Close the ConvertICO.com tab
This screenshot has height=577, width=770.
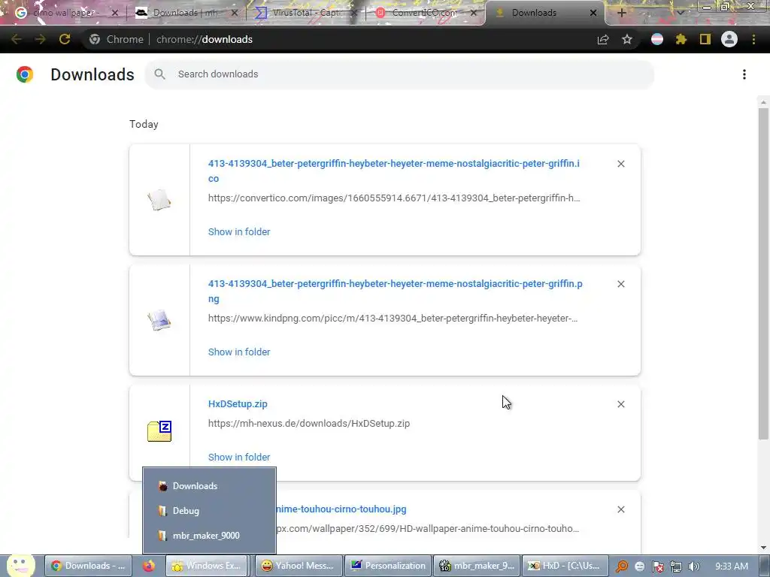pyautogui.click(x=474, y=13)
